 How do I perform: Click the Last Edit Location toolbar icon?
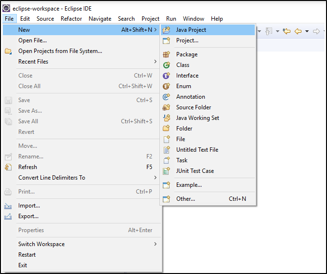click(287, 31)
